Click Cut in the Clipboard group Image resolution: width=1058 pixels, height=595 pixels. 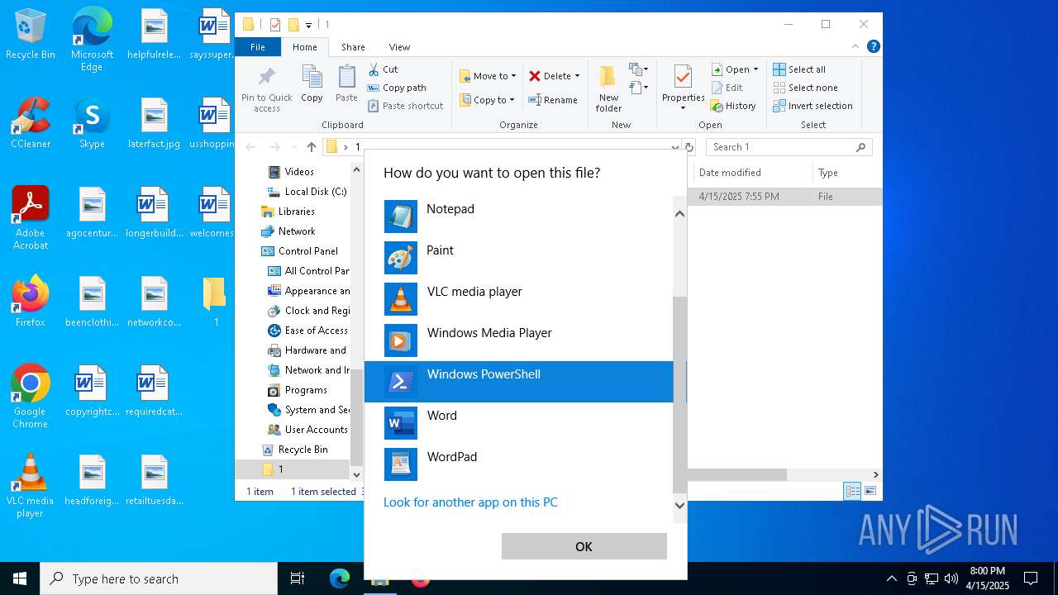point(383,69)
